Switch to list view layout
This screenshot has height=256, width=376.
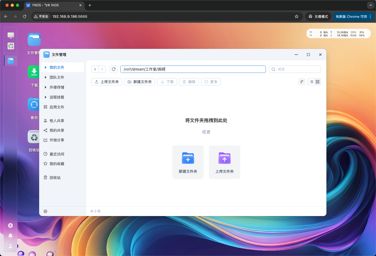(311, 82)
